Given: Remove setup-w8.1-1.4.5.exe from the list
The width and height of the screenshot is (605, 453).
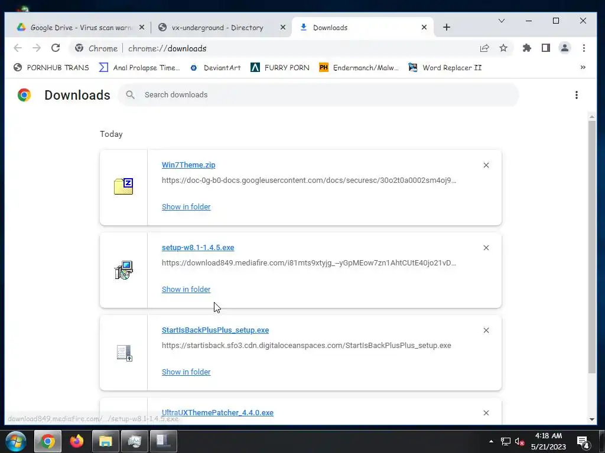Looking at the screenshot, I should coord(486,248).
